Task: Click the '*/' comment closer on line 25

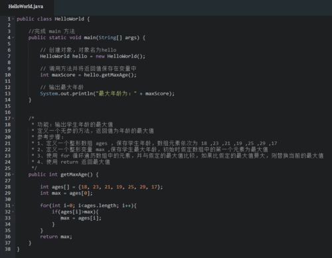Action: [34, 168]
